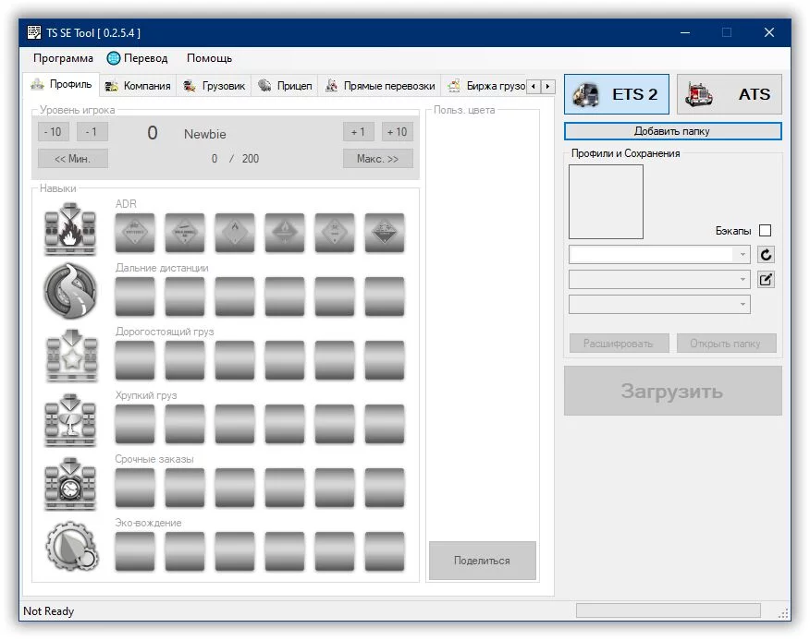Expand the second profile dropdown

(742, 279)
